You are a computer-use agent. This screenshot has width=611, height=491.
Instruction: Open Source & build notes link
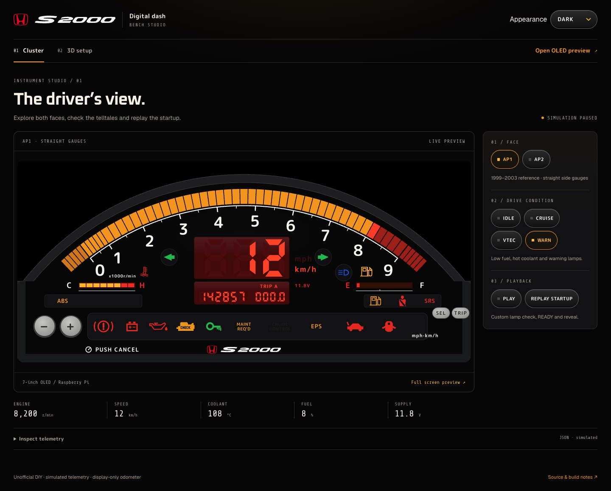pyautogui.click(x=573, y=477)
